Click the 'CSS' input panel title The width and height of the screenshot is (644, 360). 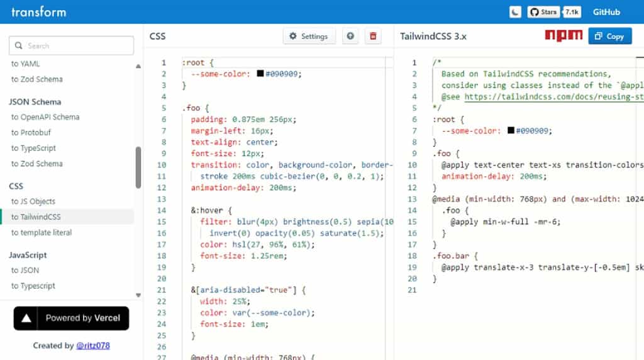[x=157, y=36]
